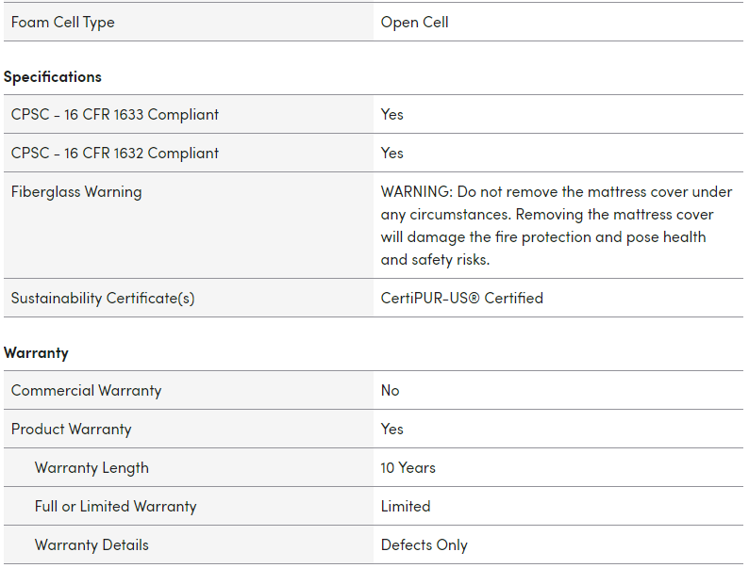Select the 10 Years warranty value
This screenshot has width=749, height=568.
[x=408, y=467]
